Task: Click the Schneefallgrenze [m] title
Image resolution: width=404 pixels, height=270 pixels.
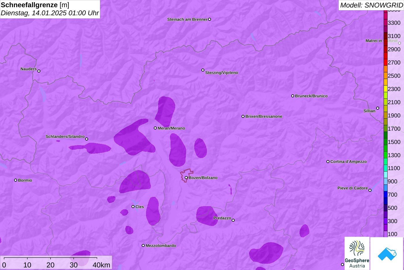Action: pyautogui.click(x=35, y=5)
